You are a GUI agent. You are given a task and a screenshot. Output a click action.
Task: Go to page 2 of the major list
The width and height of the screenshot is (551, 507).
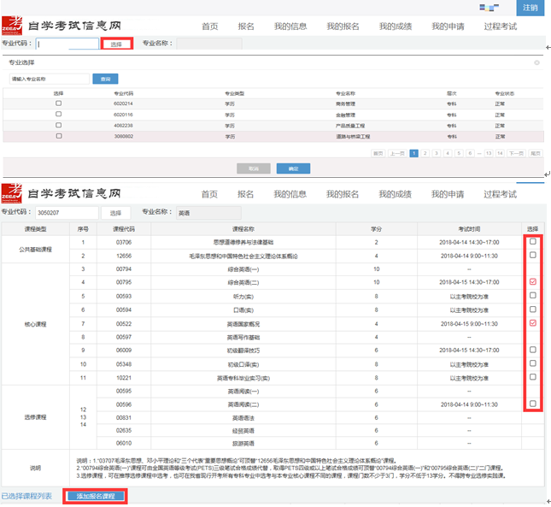425,153
